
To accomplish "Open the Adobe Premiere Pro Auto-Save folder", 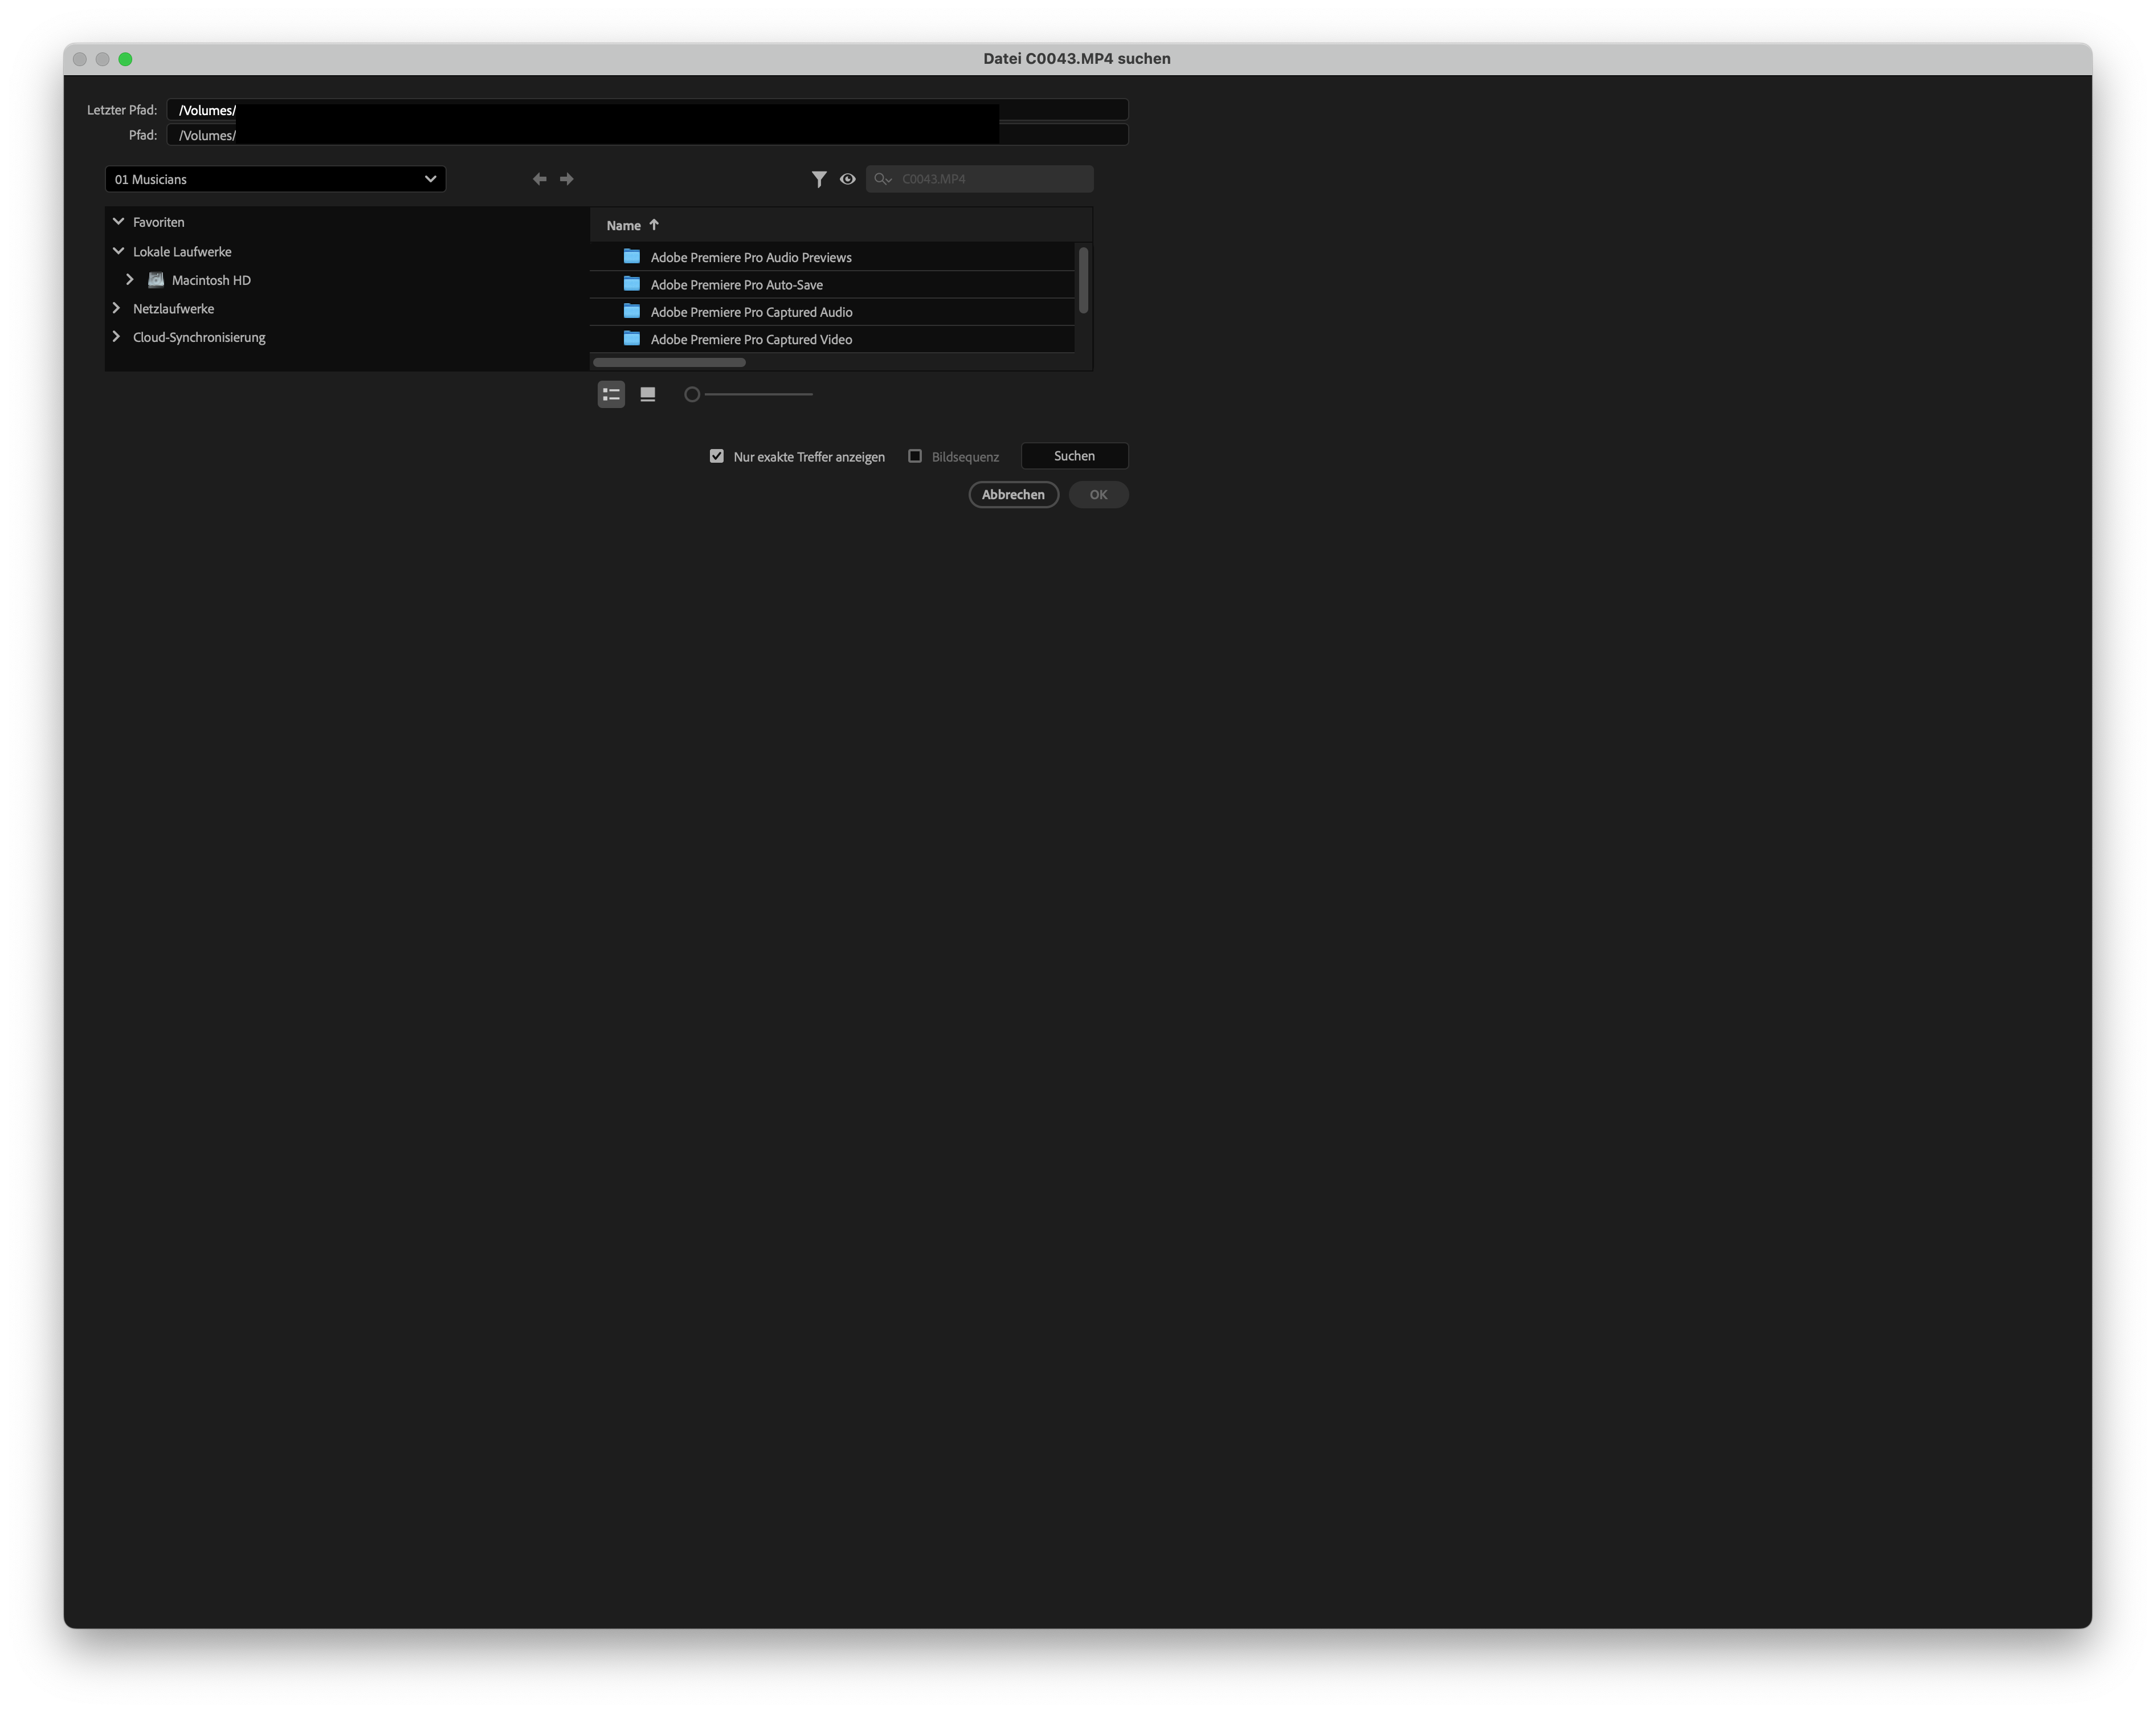I will (x=736, y=285).
